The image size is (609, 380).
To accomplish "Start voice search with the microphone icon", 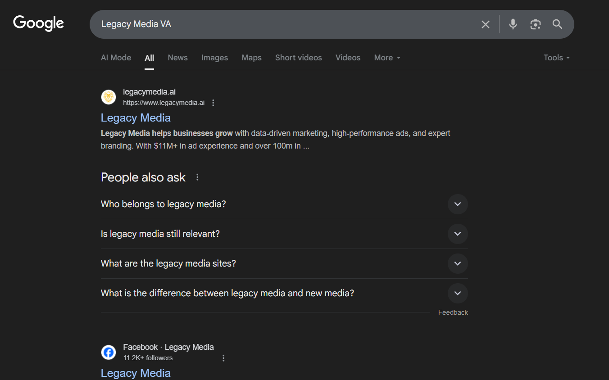I will [513, 24].
